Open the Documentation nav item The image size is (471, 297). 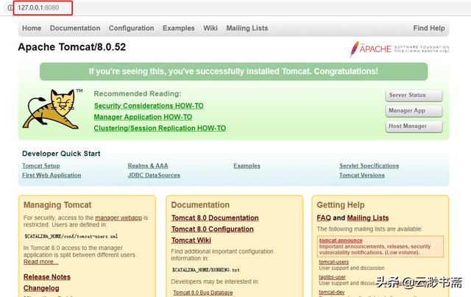click(x=75, y=28)
